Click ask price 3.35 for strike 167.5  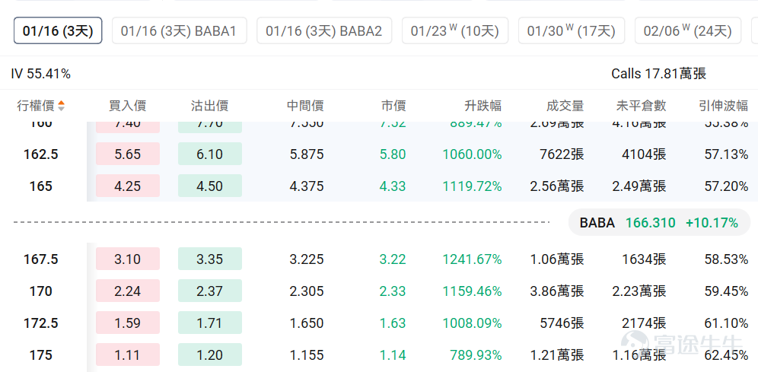click(x=210, y=259)
